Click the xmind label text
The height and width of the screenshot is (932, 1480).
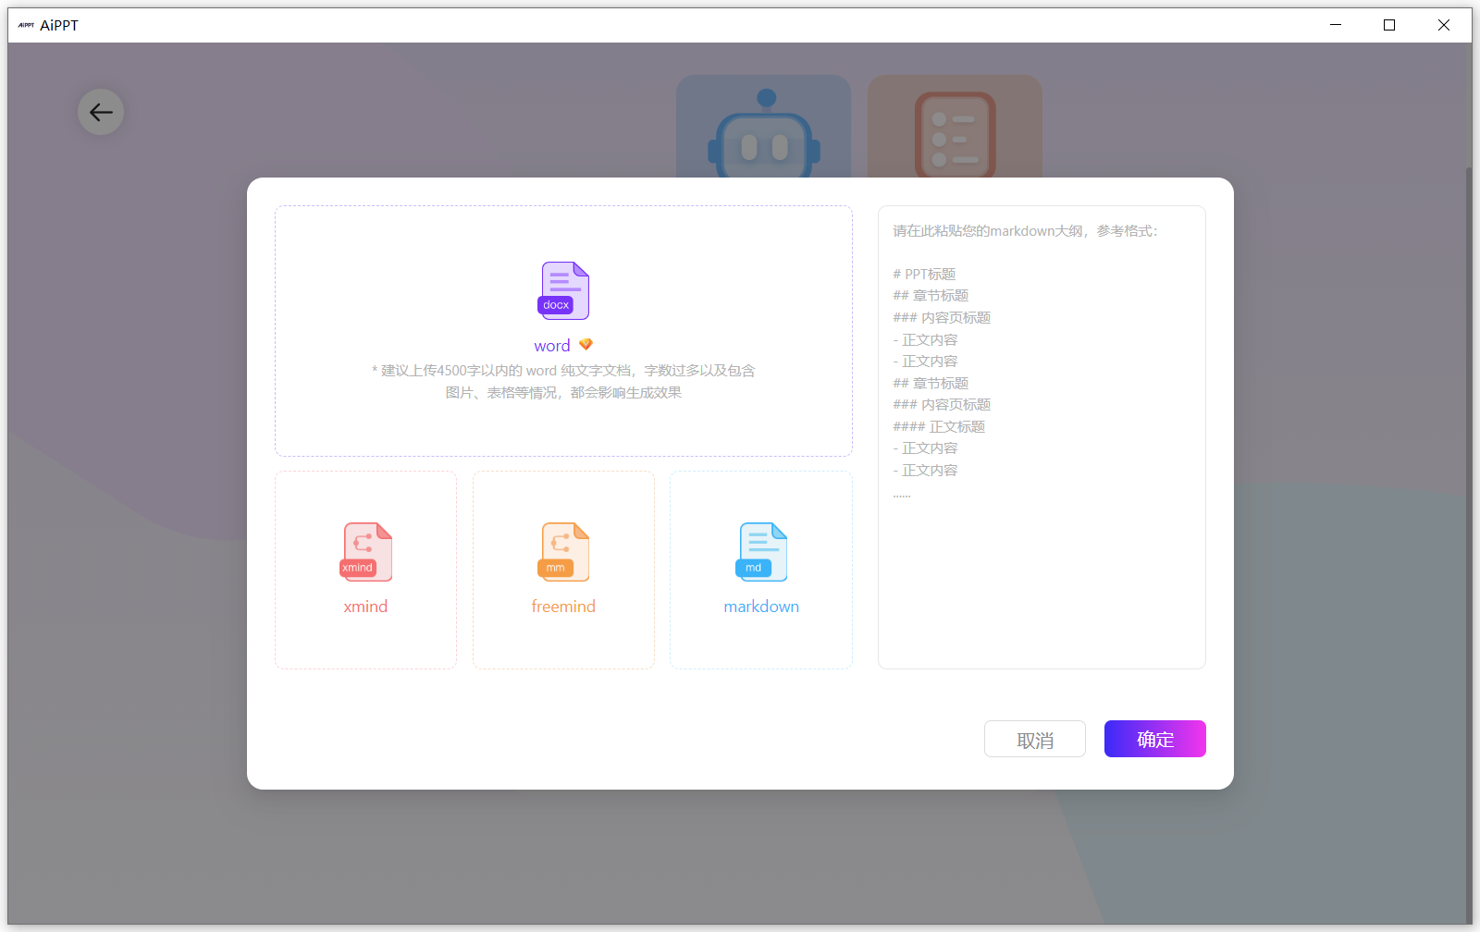pyautogui.click(x=365, y=607)
